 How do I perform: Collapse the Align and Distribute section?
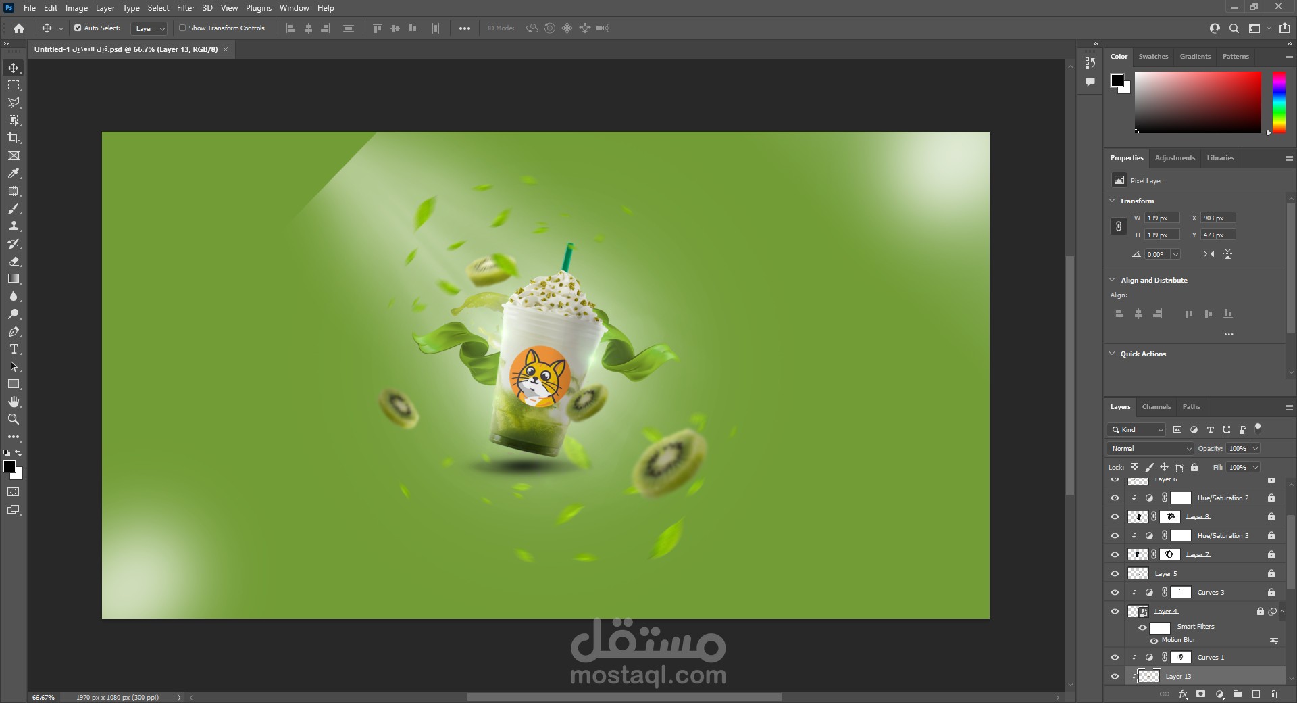(1112, 280)
